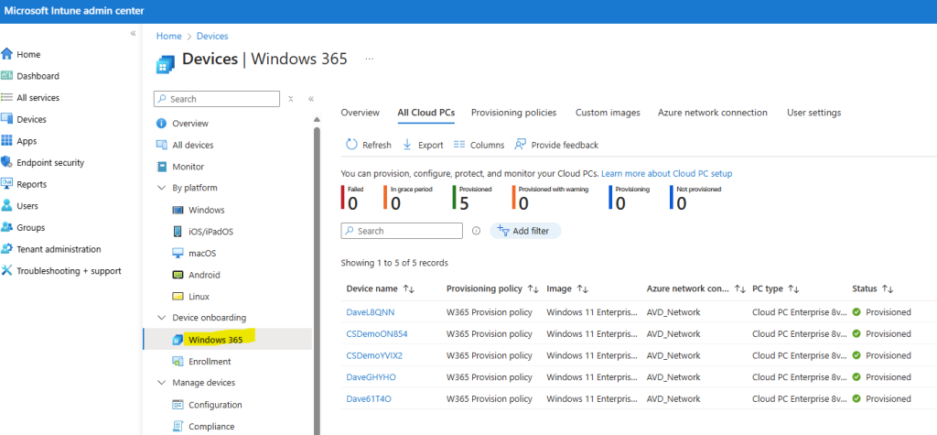Collapse the main left navigation pane

pos(134,33)
